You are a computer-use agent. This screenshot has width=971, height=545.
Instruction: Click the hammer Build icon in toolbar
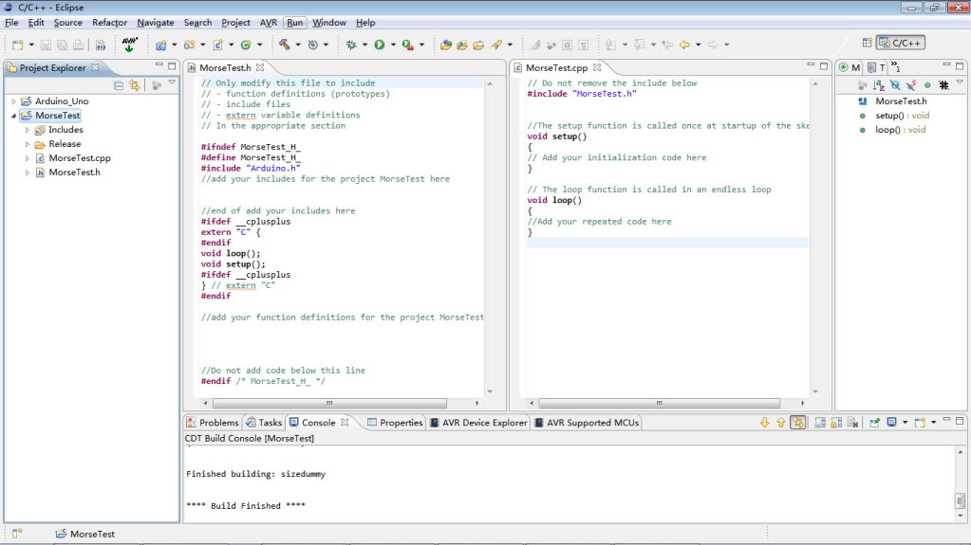click(x=284, y=44)
